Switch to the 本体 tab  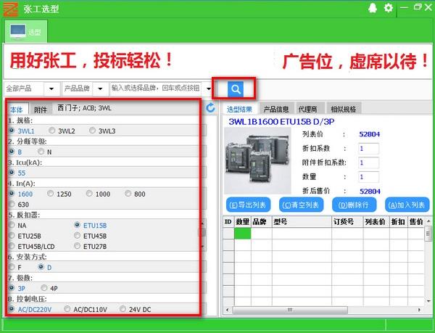point(17,110)
